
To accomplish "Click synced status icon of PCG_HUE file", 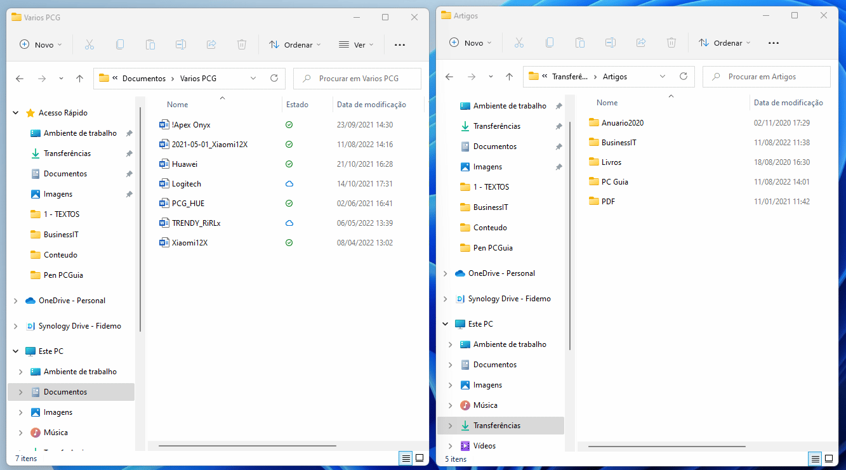I will coord(289,204).
